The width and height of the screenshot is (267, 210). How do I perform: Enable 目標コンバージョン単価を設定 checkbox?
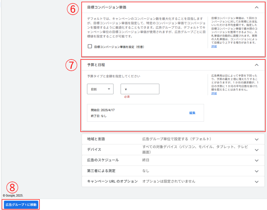[x=90, y=46]
